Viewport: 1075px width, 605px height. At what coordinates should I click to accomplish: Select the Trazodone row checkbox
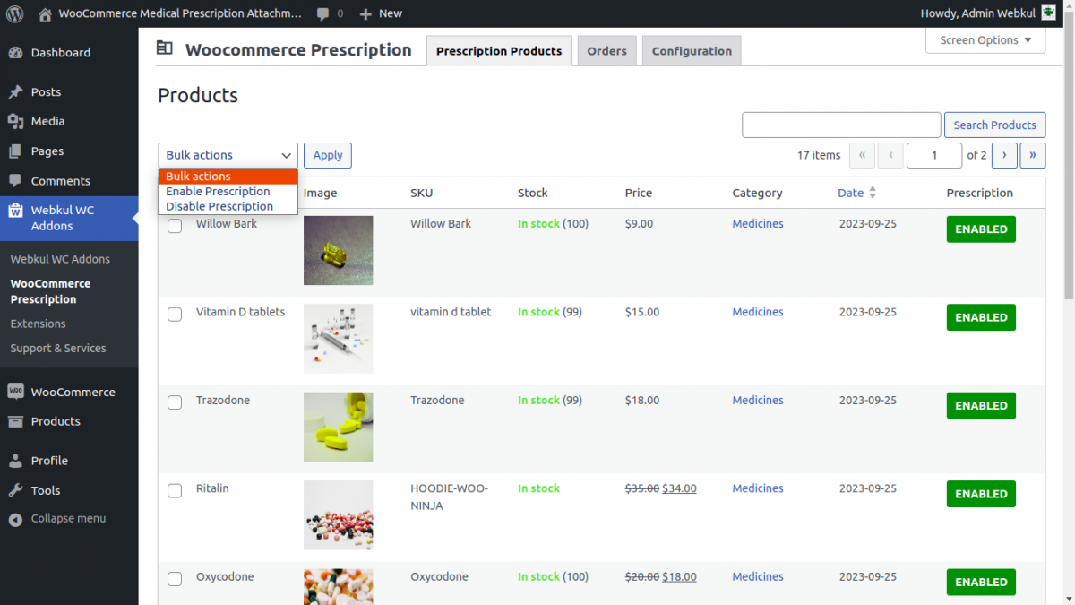(x=175, y=403)
